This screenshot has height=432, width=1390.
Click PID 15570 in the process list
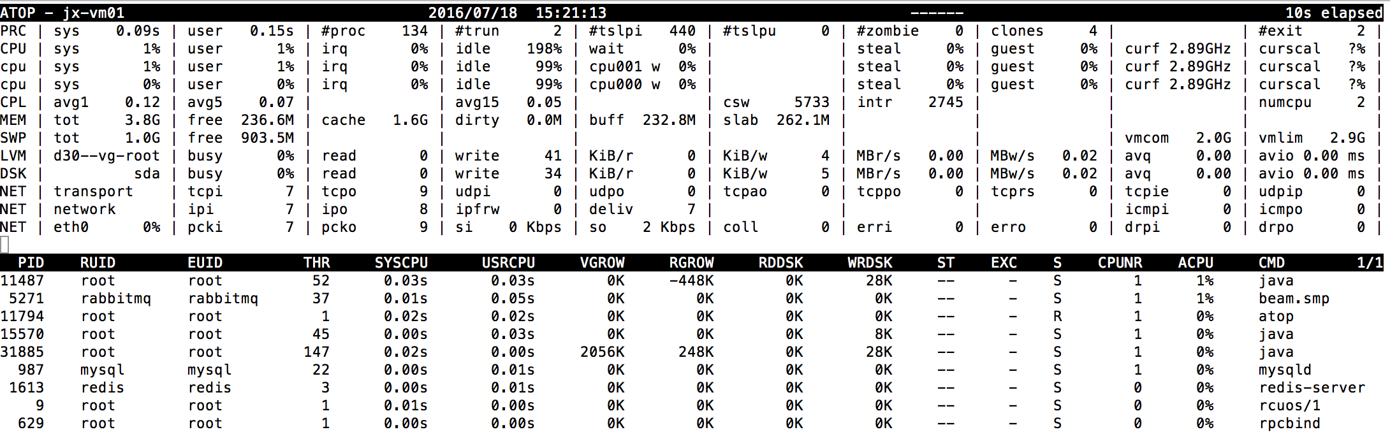click(x=22, y=334)
